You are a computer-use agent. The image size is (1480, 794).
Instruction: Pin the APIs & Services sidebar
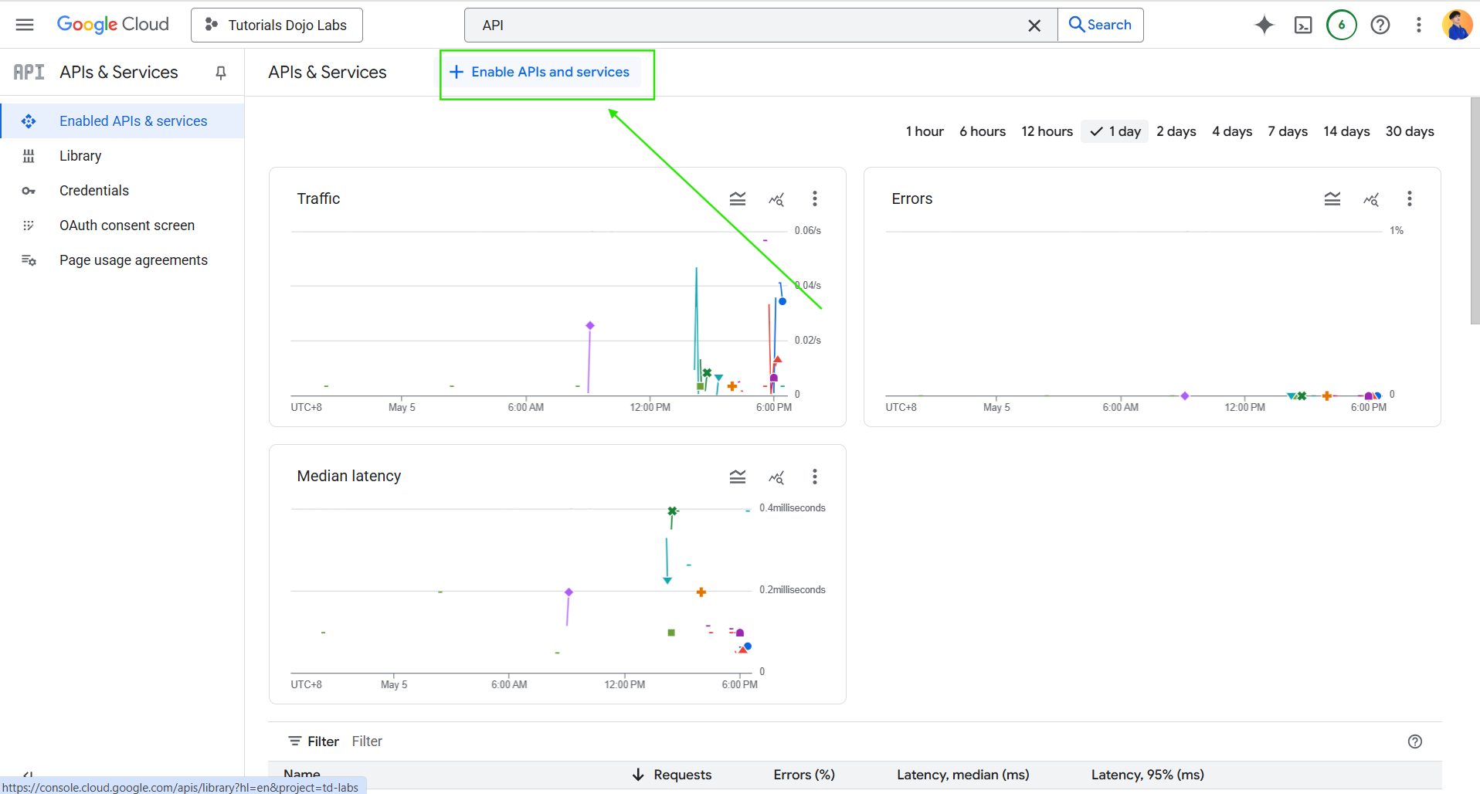pyautogui.click(x=221, y=73)
